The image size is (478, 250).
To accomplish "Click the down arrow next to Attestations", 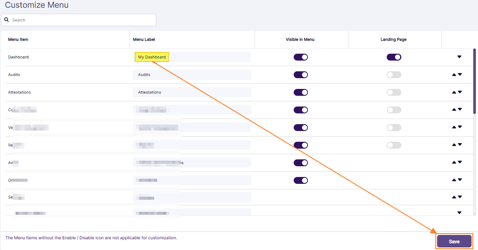I will 460,92.
